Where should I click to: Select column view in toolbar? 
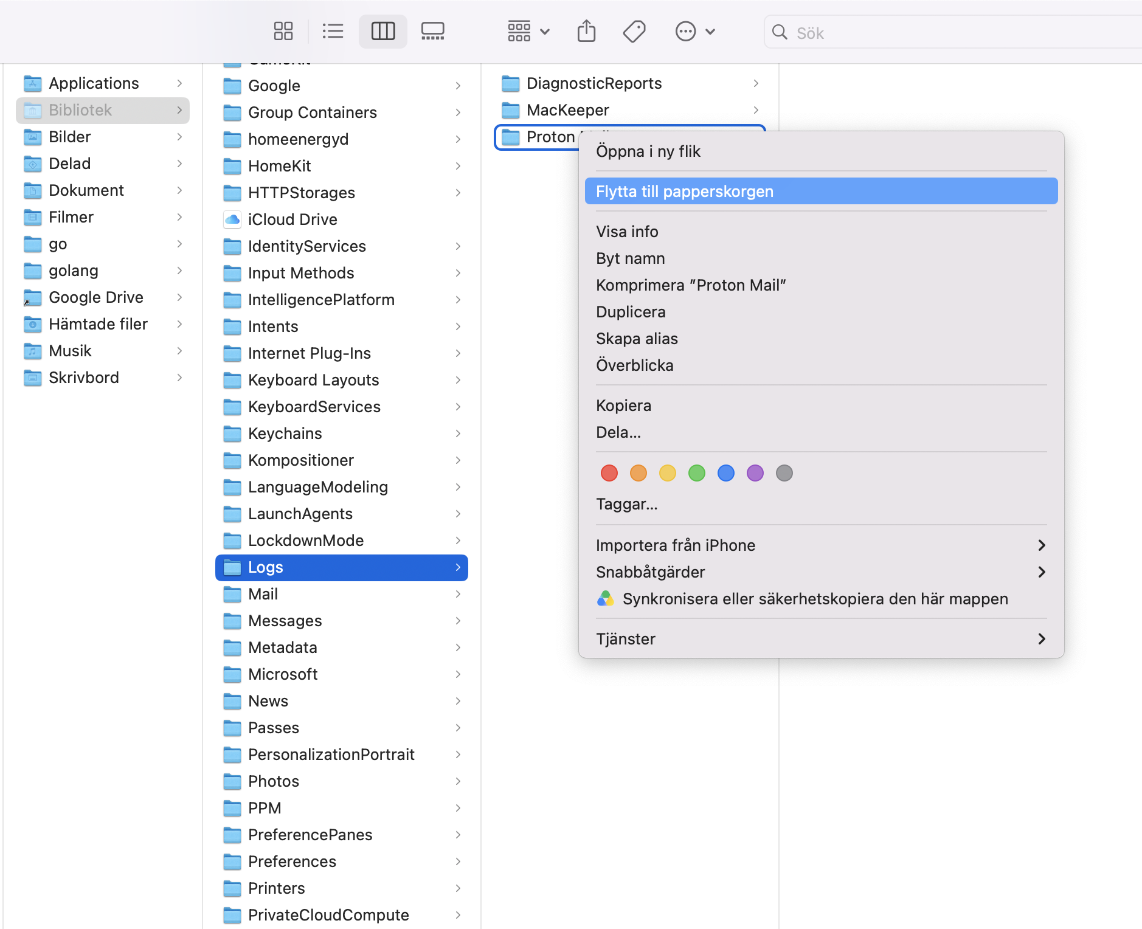(383, 31)
